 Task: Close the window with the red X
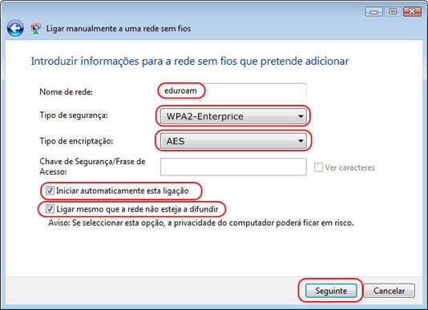[412, 11]
